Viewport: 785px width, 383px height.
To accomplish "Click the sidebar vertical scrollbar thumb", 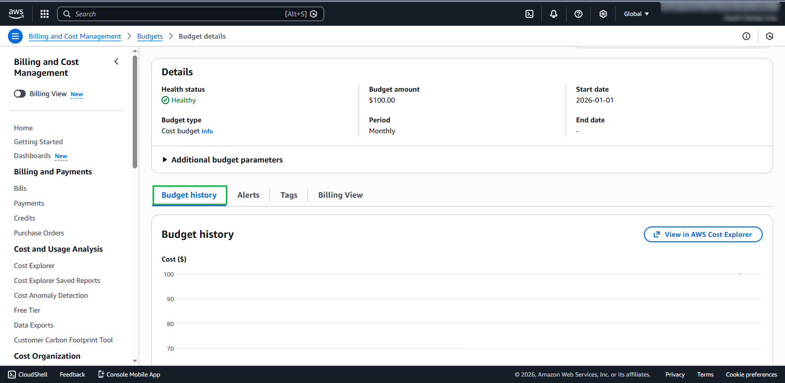I will coord(135,112).
